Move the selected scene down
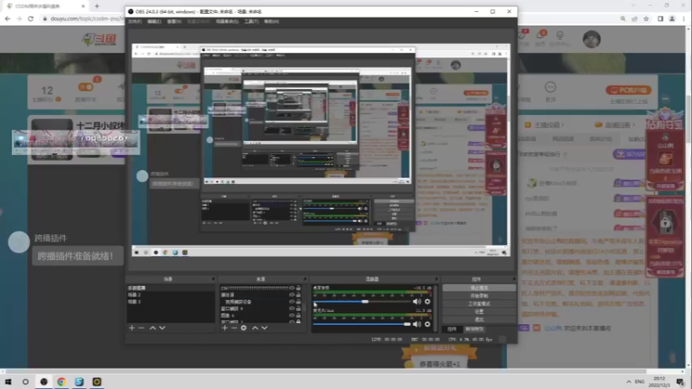This screenshot has height=389, width=692. tap(162, 328)
